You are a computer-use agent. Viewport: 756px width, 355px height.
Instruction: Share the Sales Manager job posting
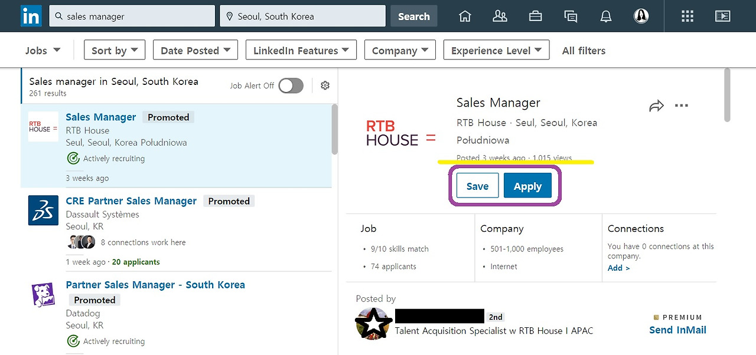point(656,106)
